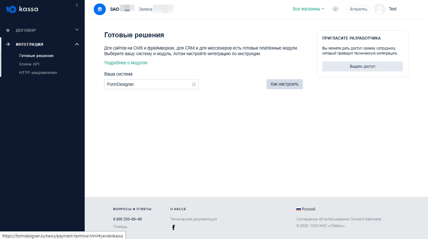This screenshot has width=428, height=239.
Task: Click the star icon next to Договор
Action: (8, 30)
